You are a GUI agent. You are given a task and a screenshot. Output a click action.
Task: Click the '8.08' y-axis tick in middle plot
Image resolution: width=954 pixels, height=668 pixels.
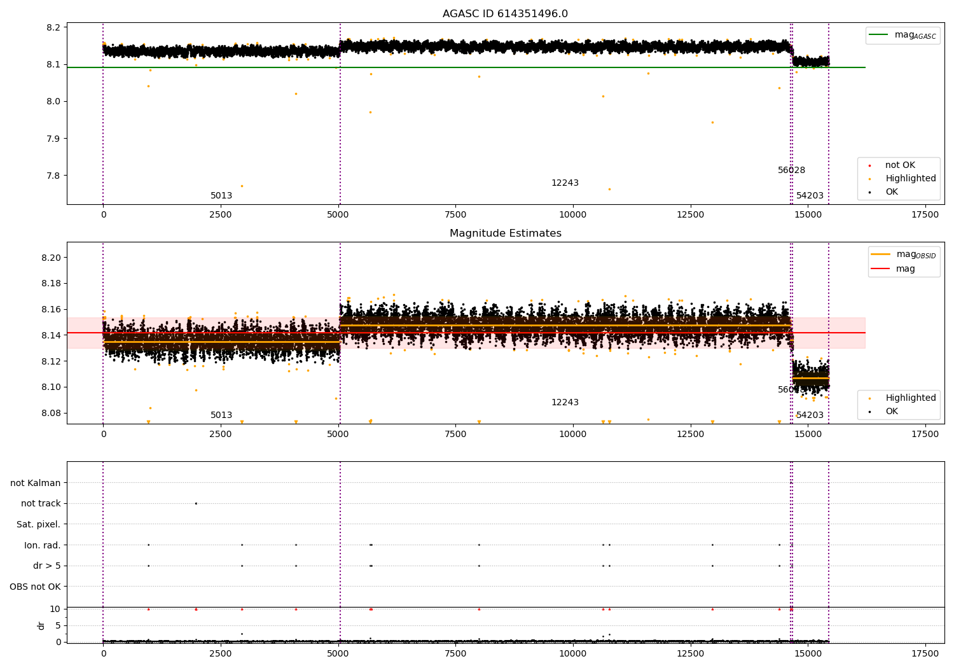(51, 413)
